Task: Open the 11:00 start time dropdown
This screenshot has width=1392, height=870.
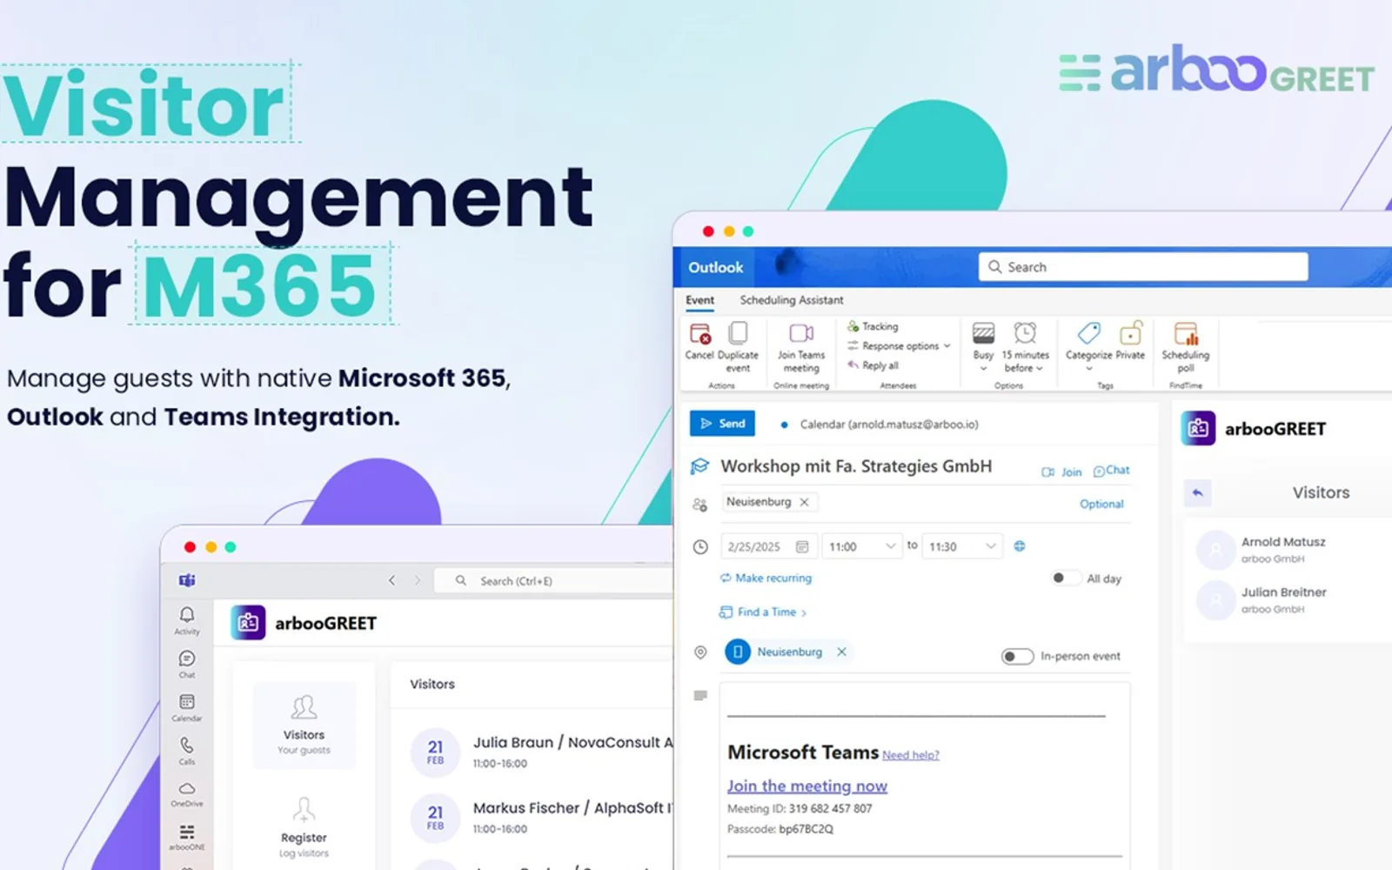Action: click(x=861, y=546)
